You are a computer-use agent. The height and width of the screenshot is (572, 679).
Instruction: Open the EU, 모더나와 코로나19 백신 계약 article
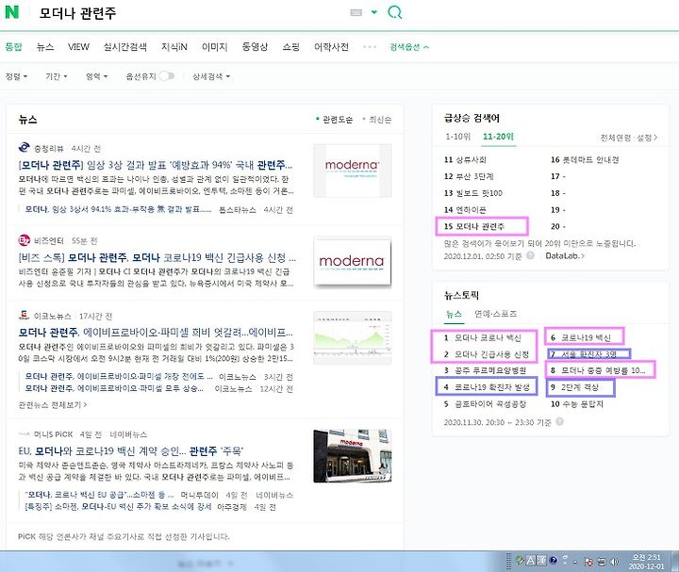[x=131, y=450]
